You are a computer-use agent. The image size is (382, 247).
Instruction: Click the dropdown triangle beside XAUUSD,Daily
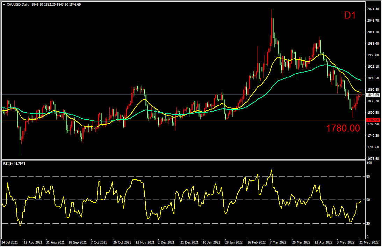pos(4,5)
